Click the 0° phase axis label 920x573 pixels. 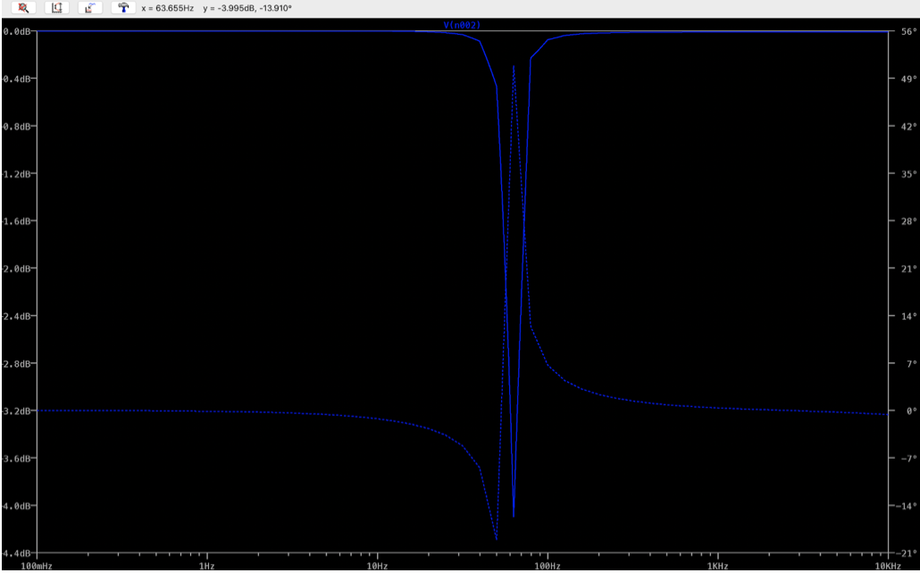click(x=911, y=411)
